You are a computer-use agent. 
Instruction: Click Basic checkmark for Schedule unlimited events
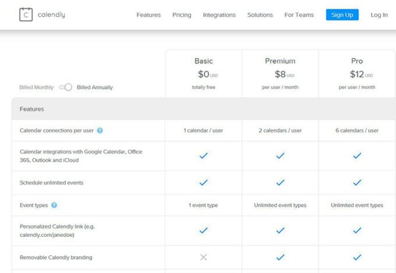point(203,182)
